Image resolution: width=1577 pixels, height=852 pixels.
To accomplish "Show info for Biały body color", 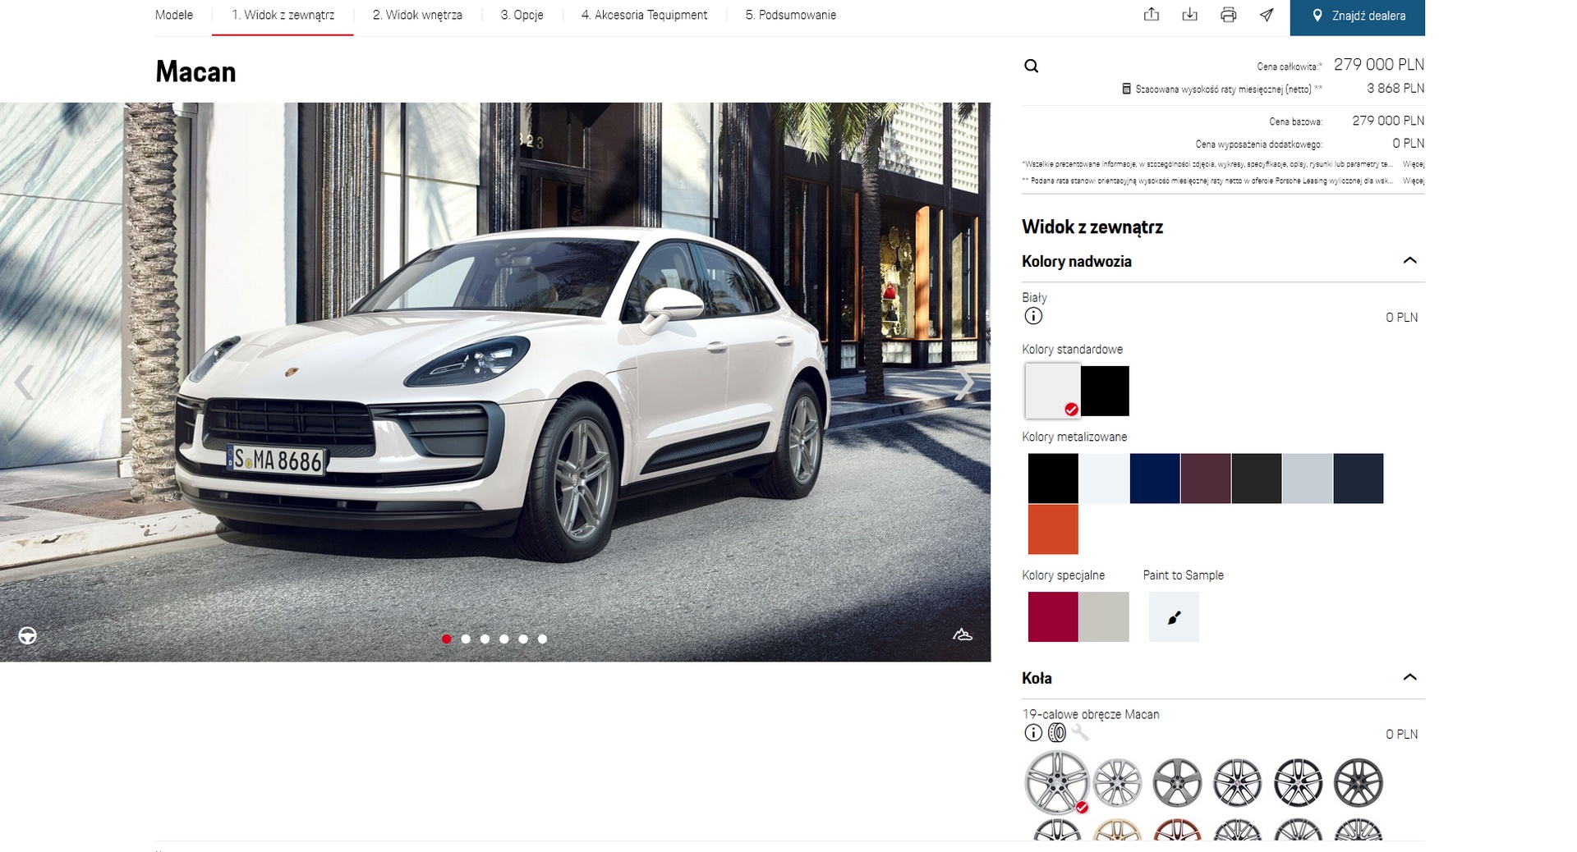I will coord(1033,316).
